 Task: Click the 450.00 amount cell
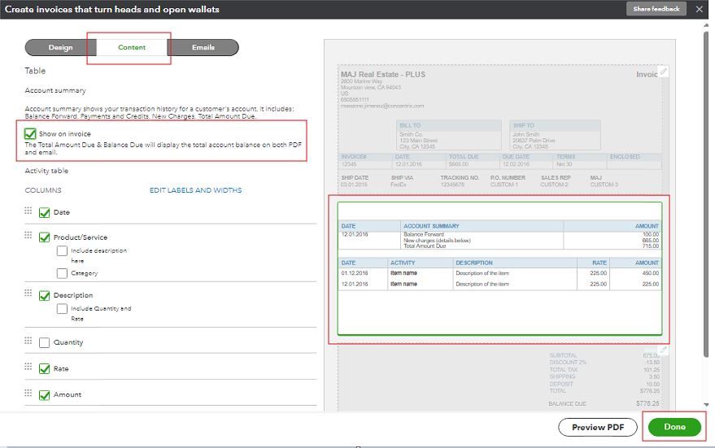click(651, 273)
